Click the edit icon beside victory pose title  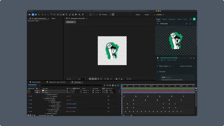click(x=187, y=24)
